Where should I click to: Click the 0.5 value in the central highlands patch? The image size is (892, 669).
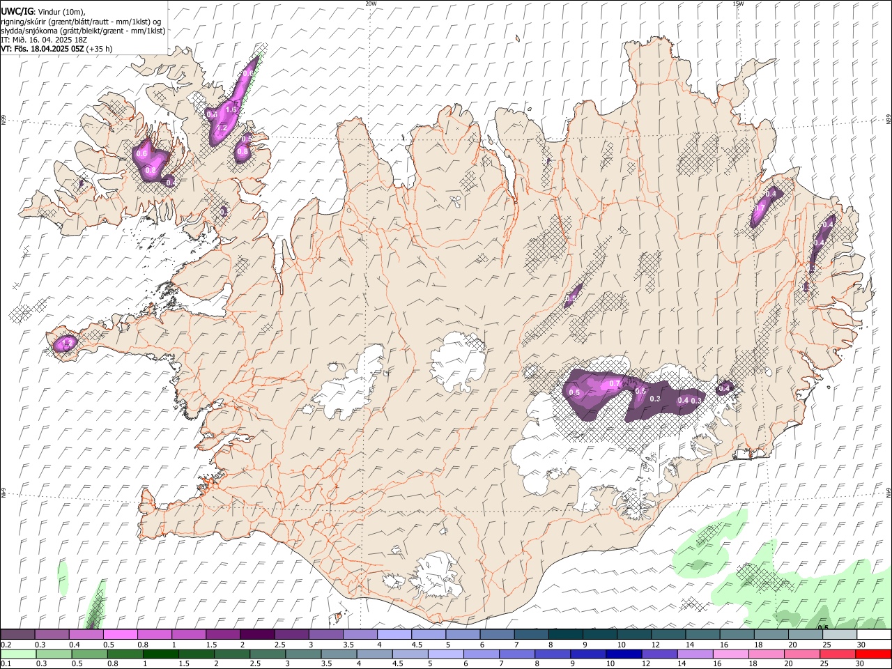[571, 298]
